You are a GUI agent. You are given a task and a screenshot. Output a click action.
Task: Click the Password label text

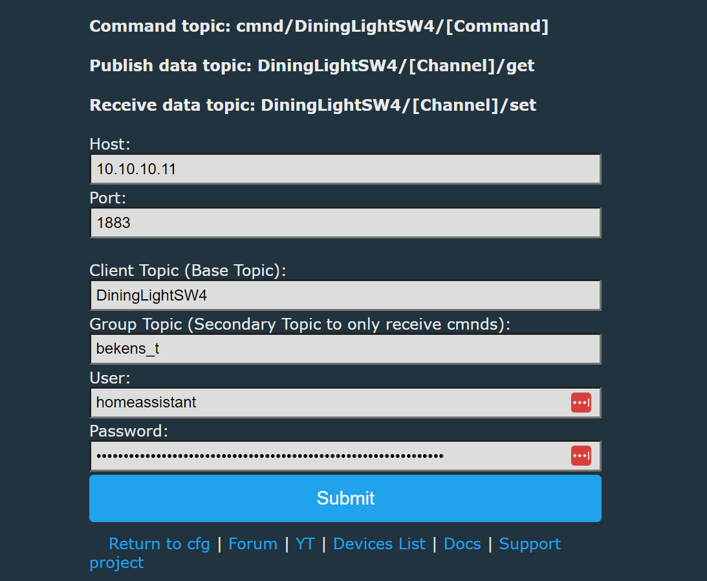tap(129, 431)
